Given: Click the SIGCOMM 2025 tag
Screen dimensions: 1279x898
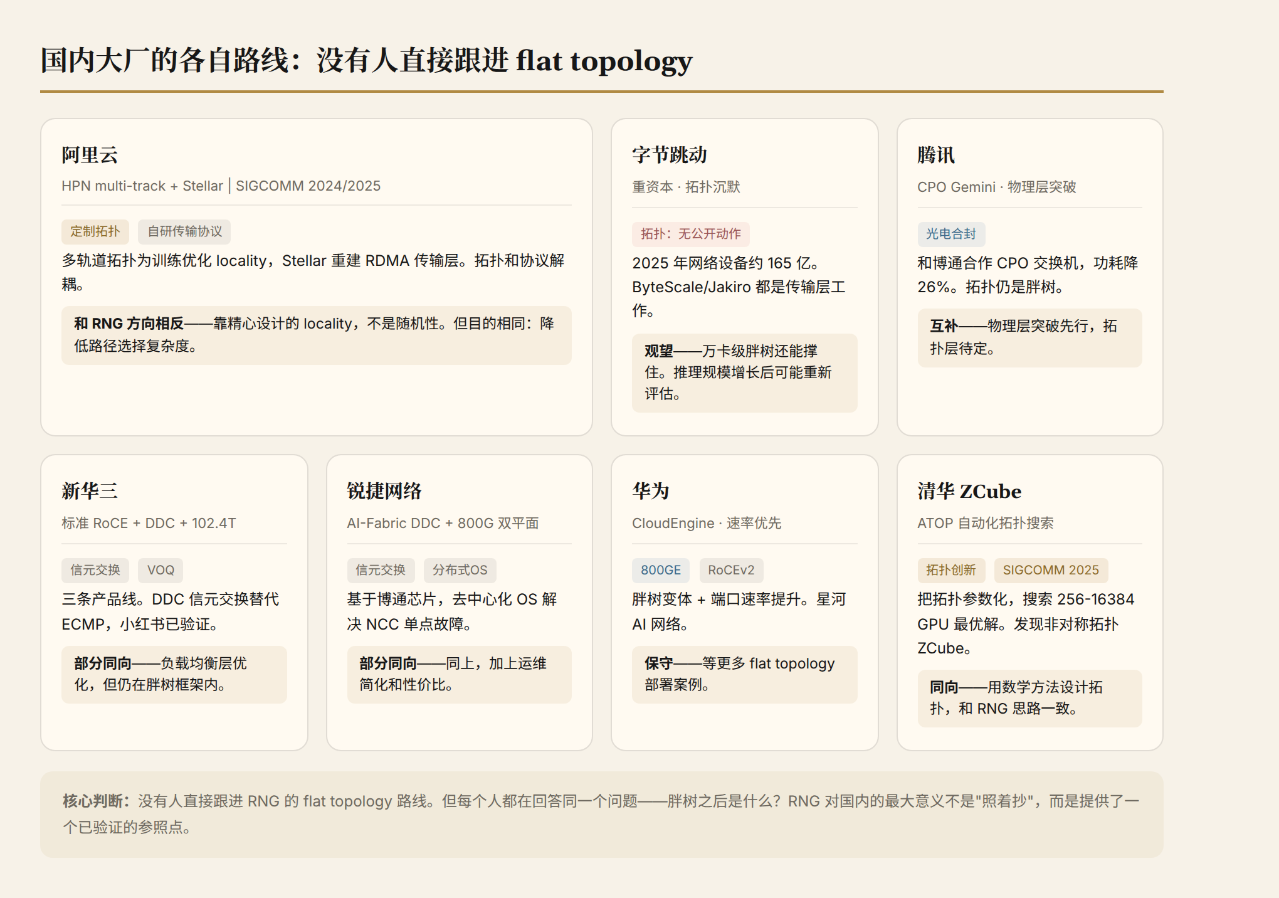Looking at the screenshot, I should 1051,570.
